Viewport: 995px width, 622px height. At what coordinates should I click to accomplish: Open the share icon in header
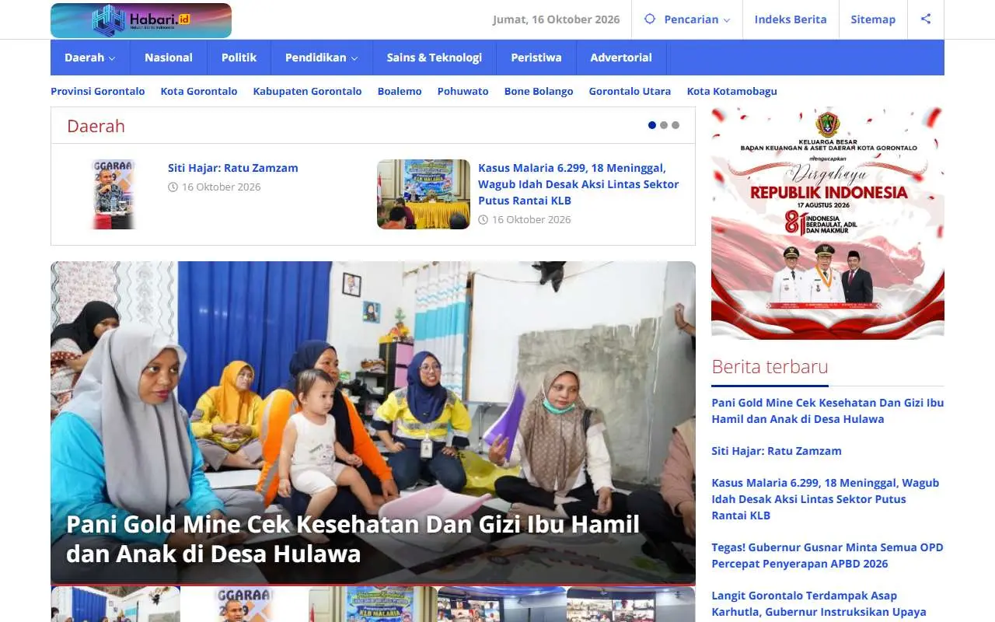pyautogui.click(x=926, y=19)
